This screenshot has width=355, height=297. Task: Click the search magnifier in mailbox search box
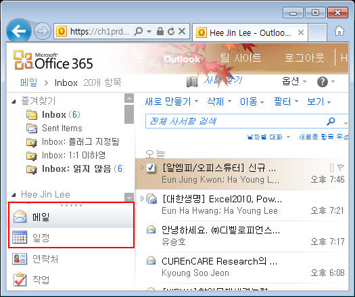[x=331, y=121]
